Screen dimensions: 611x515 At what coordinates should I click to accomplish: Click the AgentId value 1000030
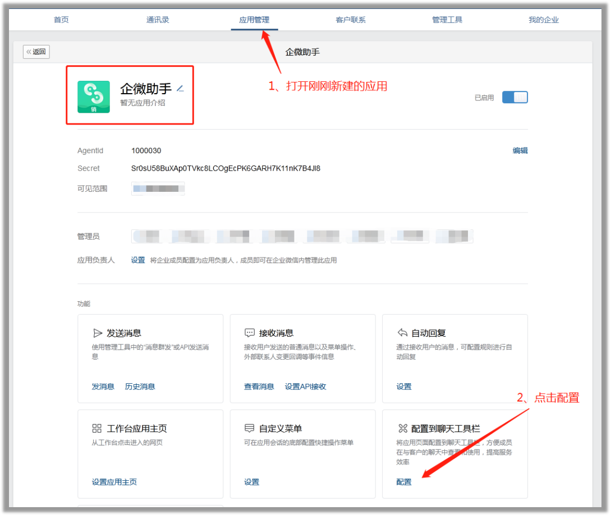click(146, 150)
